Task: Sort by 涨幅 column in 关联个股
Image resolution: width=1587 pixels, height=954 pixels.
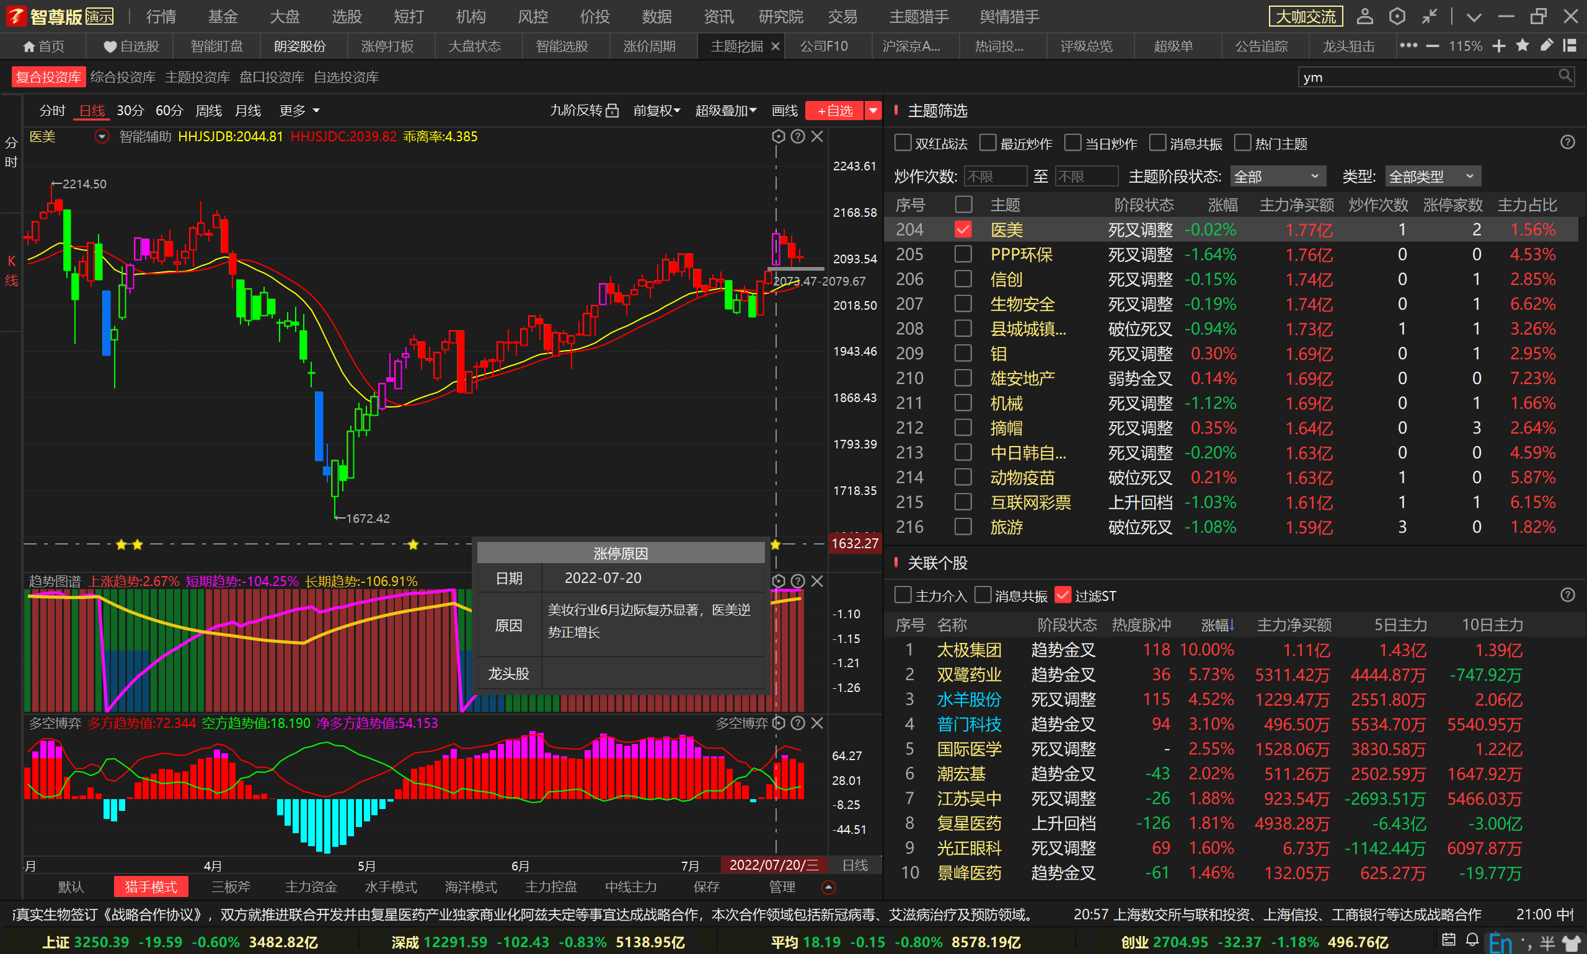Action: [1217, 625]
